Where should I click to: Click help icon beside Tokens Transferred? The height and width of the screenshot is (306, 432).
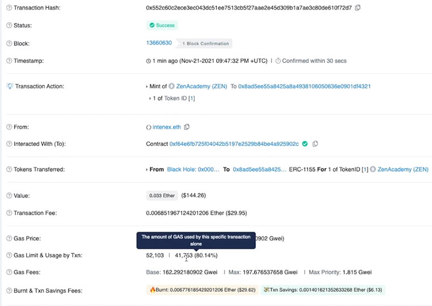pos(9,169)
